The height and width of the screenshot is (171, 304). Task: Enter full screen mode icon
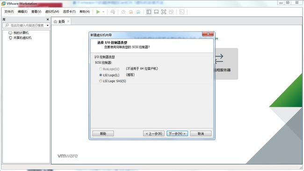click(164, 12)
